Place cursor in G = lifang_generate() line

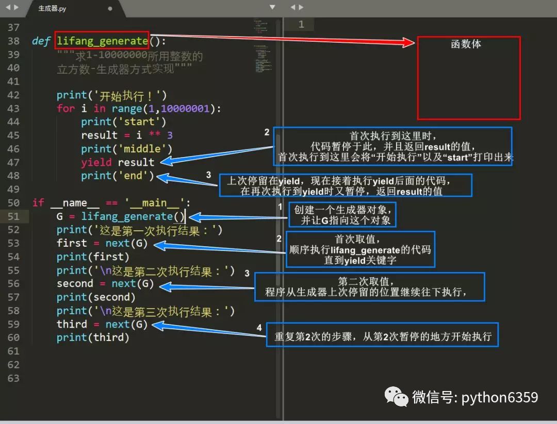[121, 216]
